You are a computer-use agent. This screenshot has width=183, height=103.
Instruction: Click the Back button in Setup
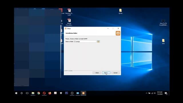click(97, 73)
